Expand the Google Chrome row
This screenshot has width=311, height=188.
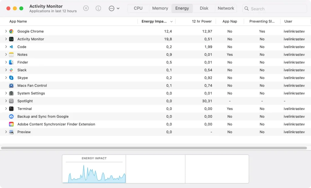point(6,31)
